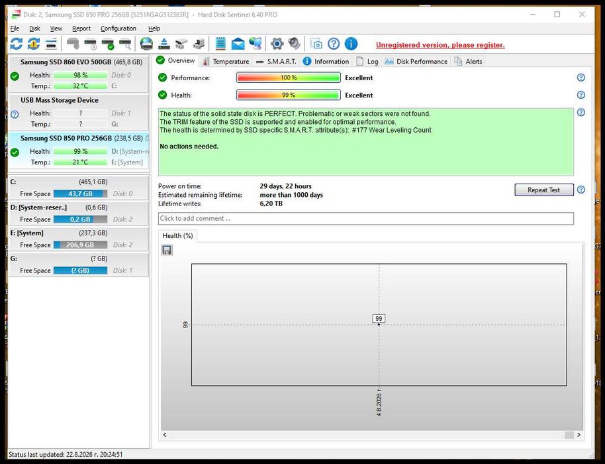Open settings via the gear toolbar icon
Viewport: 605px width, 464px height.
(x=277, y=44)
